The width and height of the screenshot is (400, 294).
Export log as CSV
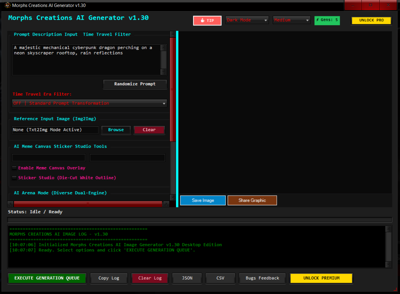(220, 278)
